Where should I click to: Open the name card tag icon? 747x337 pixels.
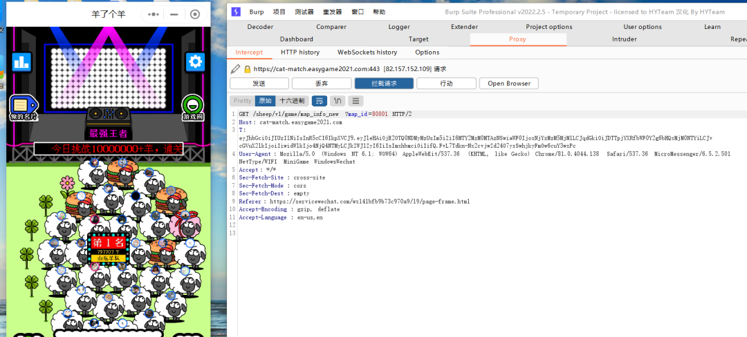(24, 108)
